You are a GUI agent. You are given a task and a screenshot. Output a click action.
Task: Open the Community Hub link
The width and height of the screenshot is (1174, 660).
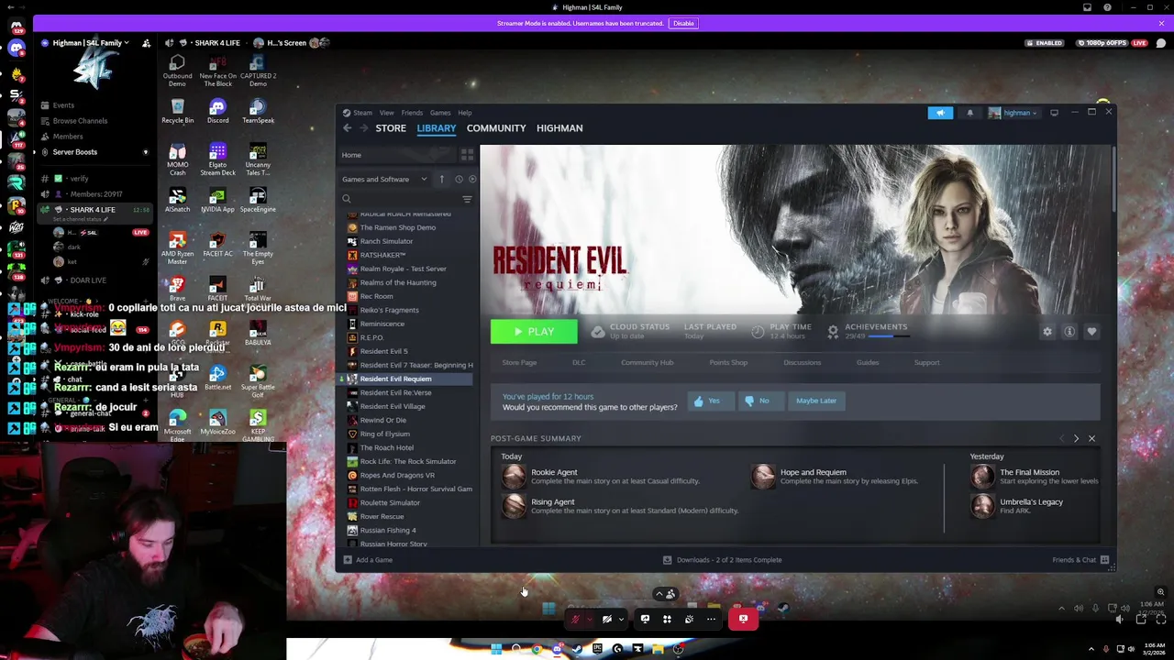coord(647,362)
